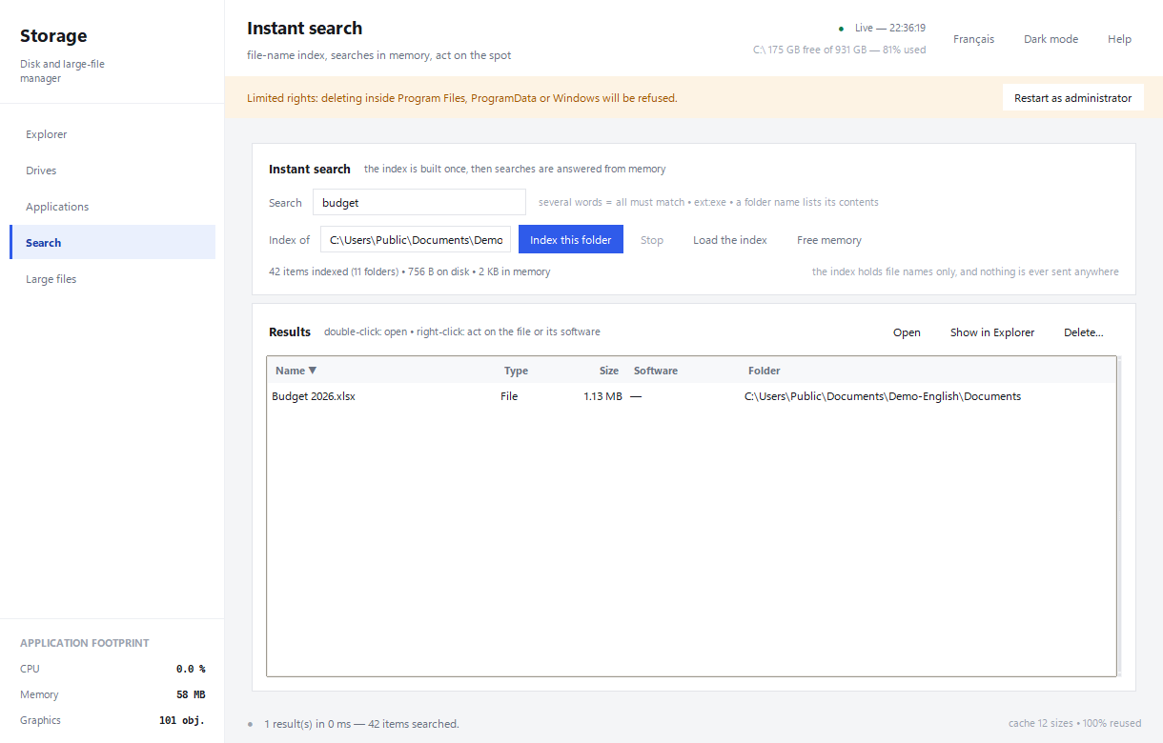The height and width of the screenshot is (743, 1163).
Task: Click the Stop indexing button
Action: (652, 240)
